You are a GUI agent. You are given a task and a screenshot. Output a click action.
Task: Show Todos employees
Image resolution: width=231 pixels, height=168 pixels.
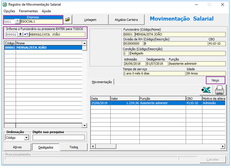(74, 147)
